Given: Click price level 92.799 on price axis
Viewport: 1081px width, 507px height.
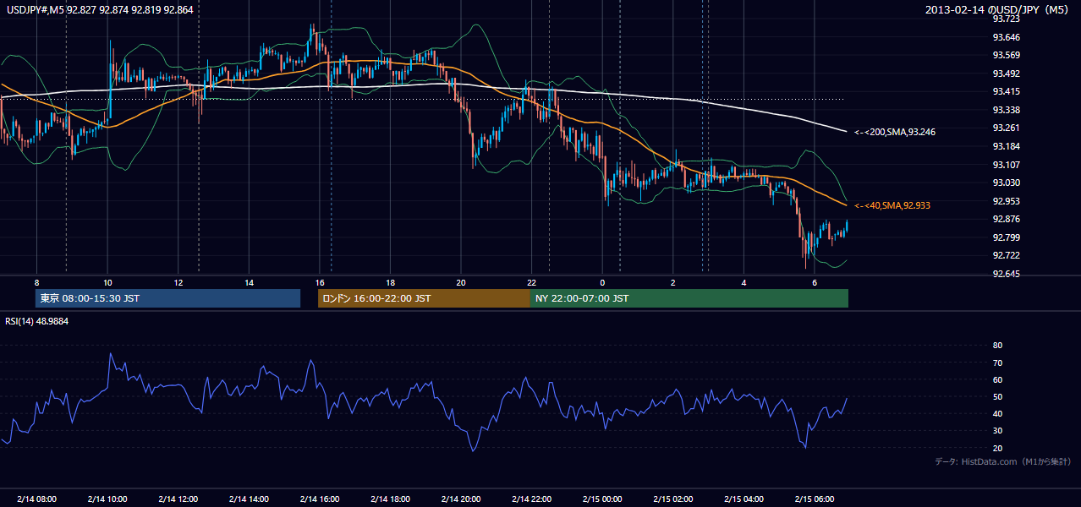Looking at the screenshot, I should point(1006,237).
